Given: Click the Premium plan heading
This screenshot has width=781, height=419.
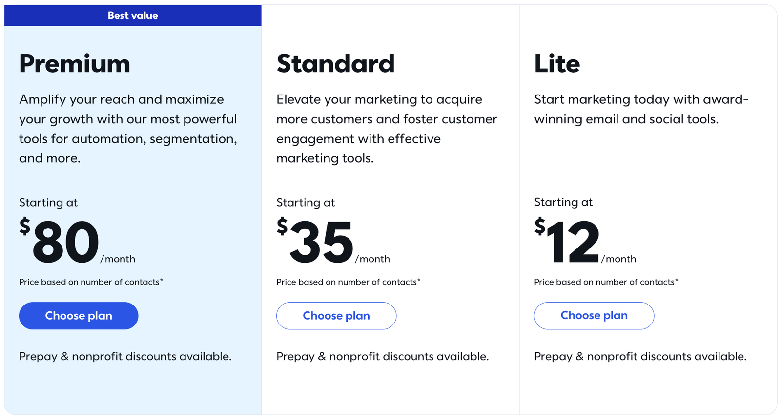Looking at the screenshot, I should [x=75, y=64].
